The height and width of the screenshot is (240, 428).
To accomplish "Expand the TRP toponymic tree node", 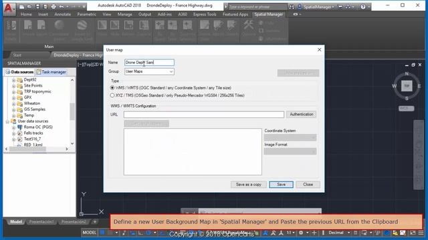I will point(13,92).
